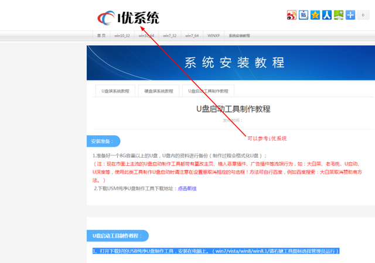This screenshot has width=375, height=263.
Task: Share via the Renren icon
Action: tap(327, 15)
